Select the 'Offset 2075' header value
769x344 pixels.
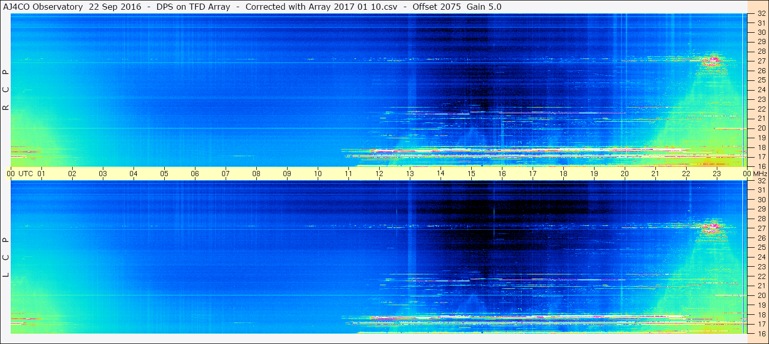click(x=436, y=7)
